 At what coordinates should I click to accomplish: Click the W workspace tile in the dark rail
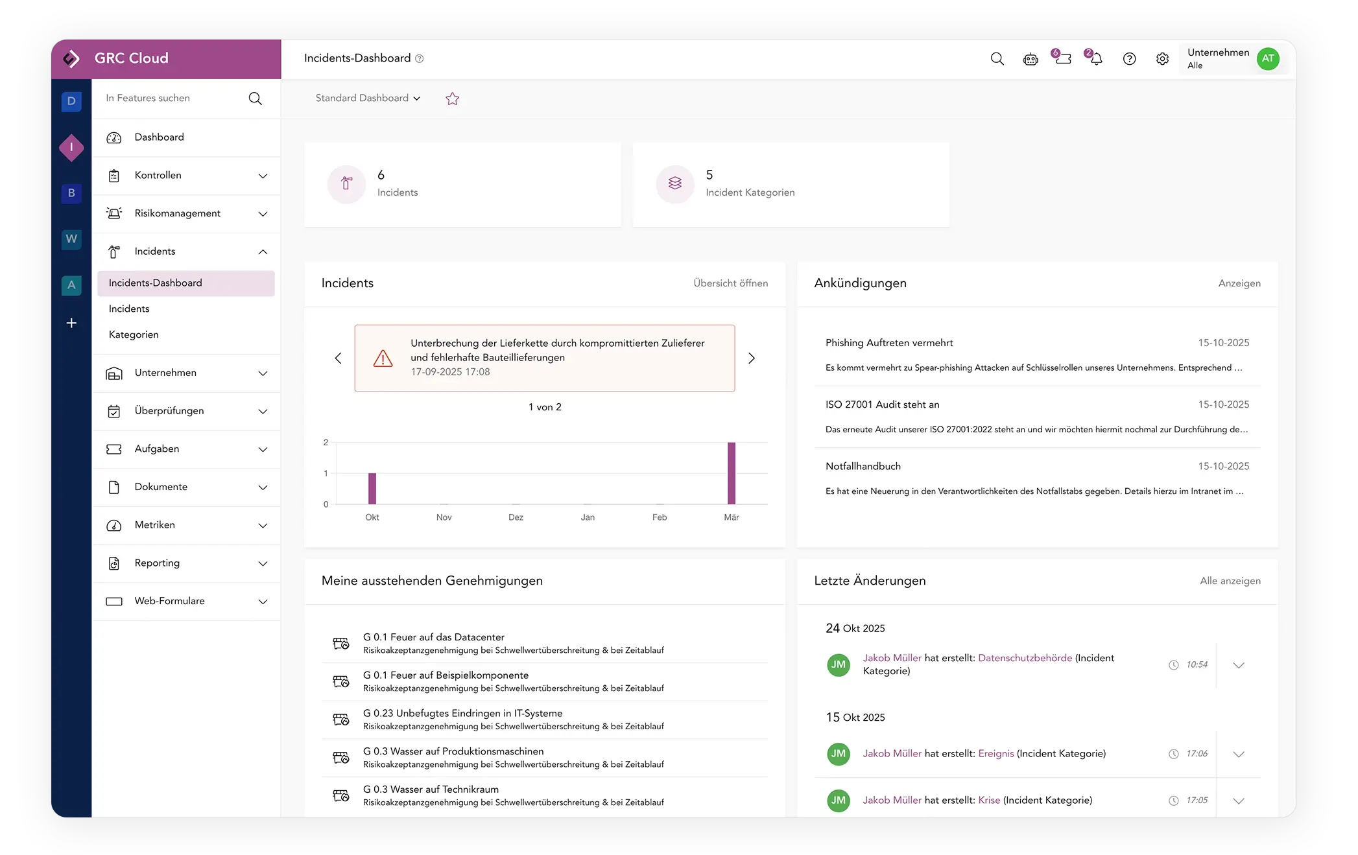tap(71, 239)
